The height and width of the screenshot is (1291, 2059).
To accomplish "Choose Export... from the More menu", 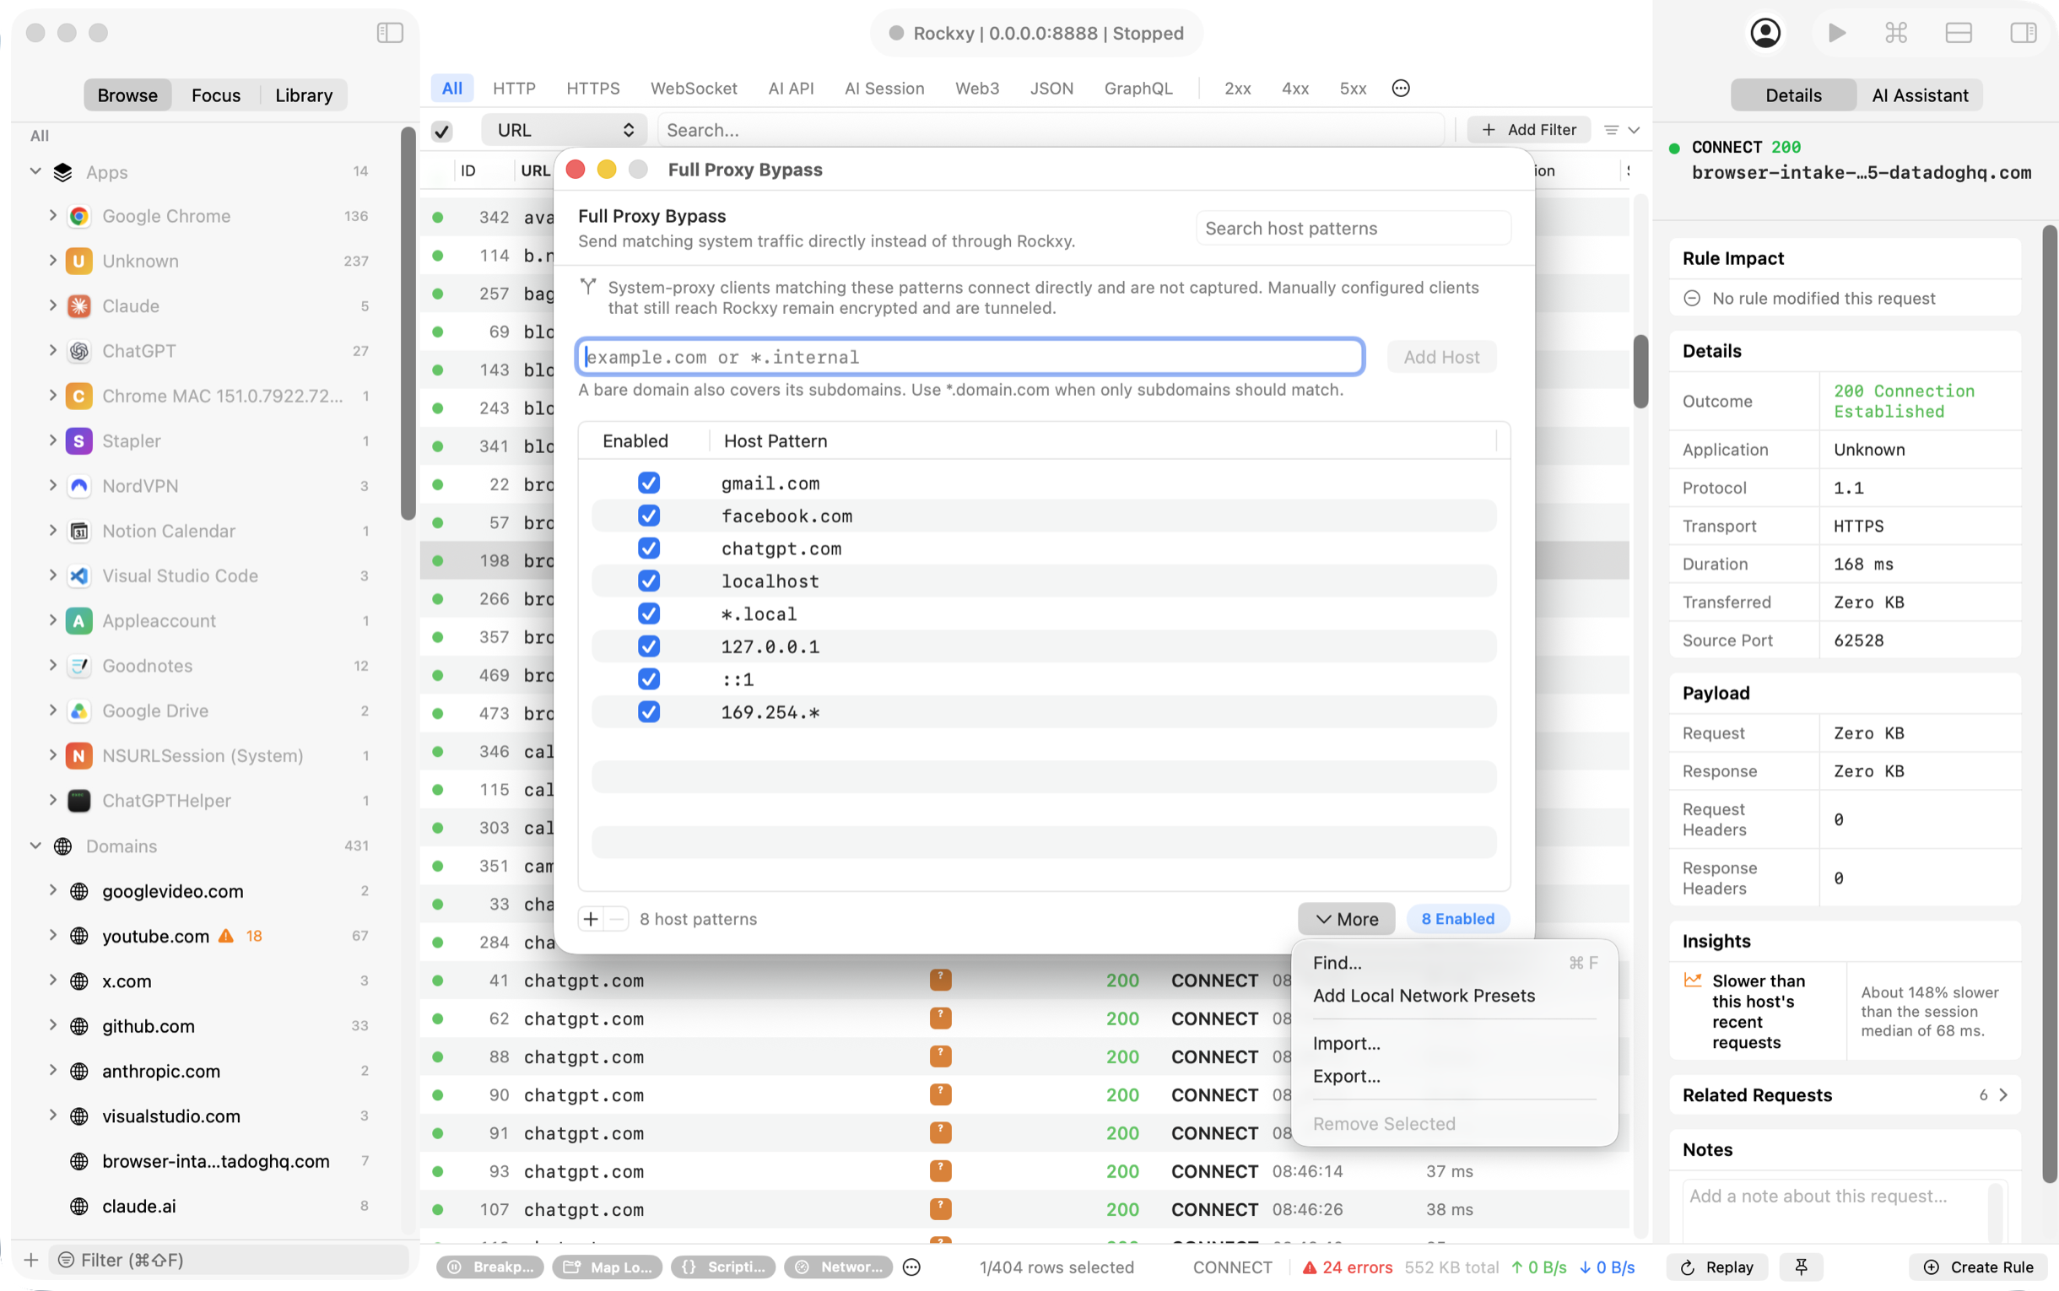I will pos(1455,1076).
